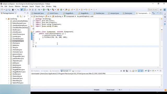Minimize the Package Explorer view
The width and height of the screenshot is (167, 94).
(x=25, y=13)
